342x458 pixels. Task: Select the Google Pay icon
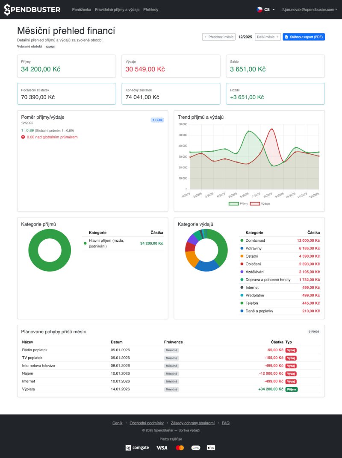[x=195, y=448]
